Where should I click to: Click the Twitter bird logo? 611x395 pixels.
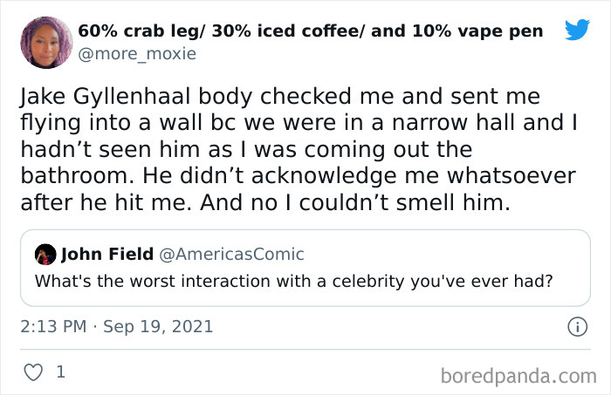577,30
